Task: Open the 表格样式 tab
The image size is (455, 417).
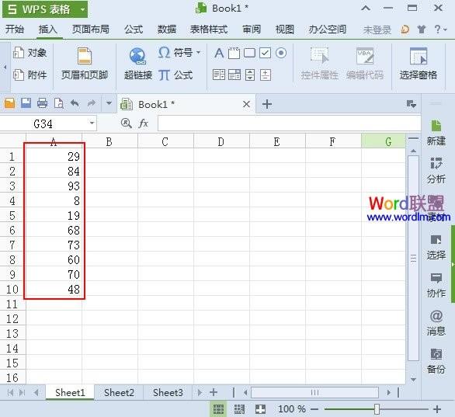Action: (209, 29)
